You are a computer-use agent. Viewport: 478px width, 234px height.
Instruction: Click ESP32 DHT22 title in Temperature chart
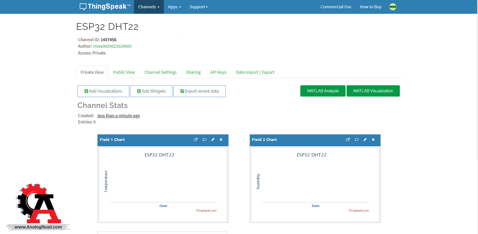tap(159, 155)
